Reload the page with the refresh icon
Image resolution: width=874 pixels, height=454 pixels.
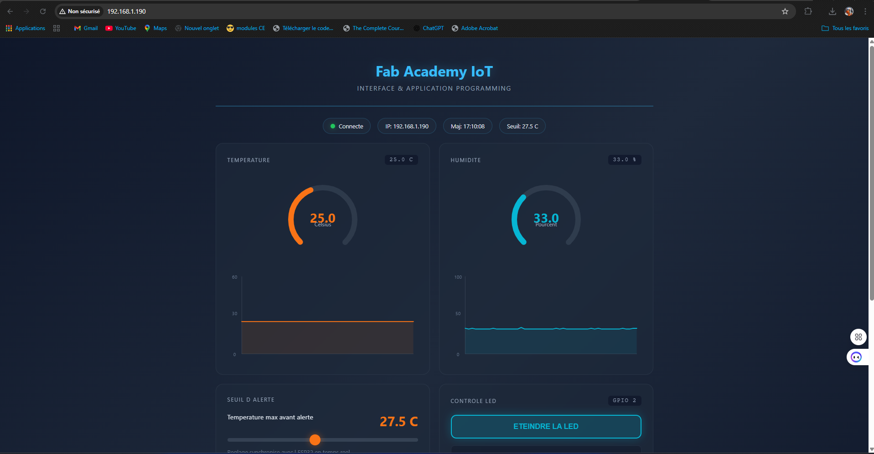[x=43, y=11]
